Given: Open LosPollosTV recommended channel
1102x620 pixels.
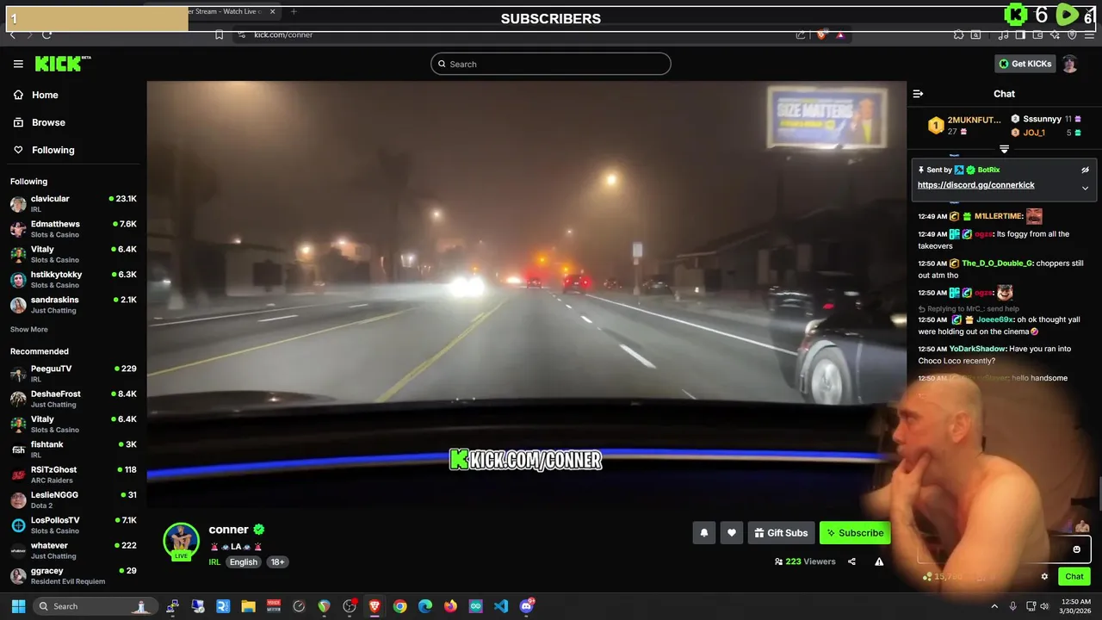Looking at the screenshot, I should 73,525.
